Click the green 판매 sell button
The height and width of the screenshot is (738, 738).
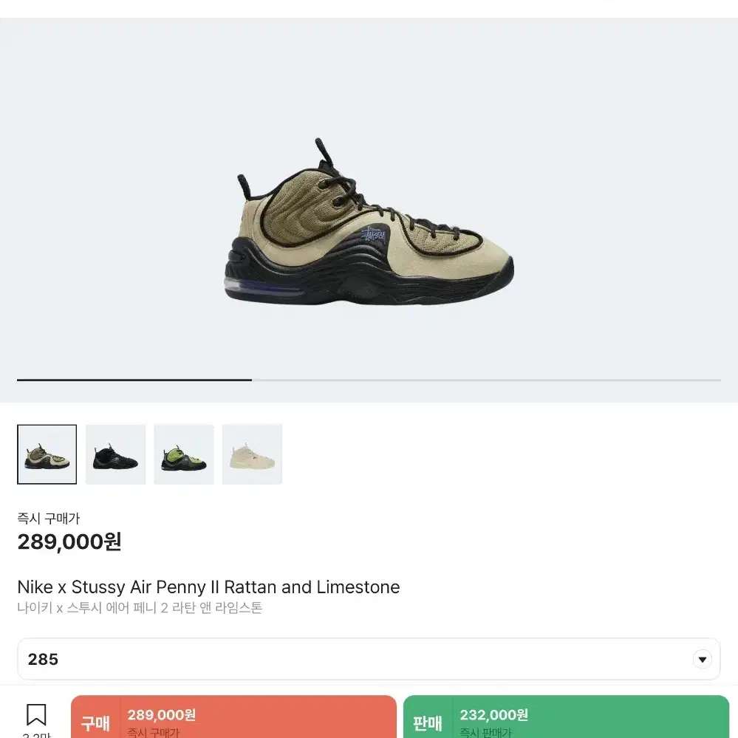(566, 717)
